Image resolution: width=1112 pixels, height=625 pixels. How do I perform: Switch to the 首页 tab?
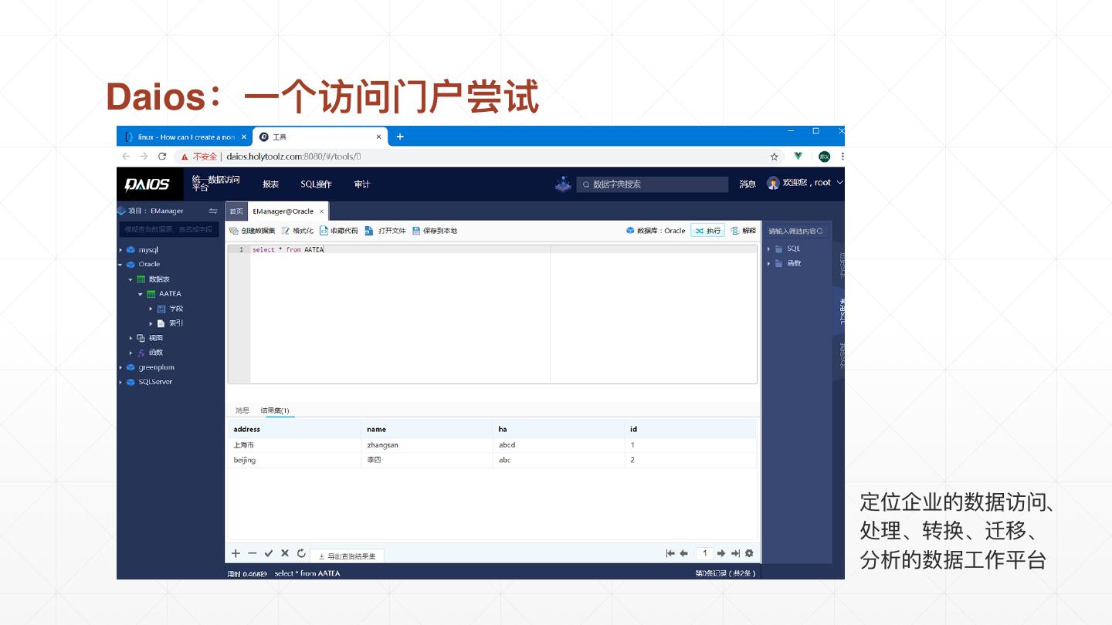(x=236, y=211)
